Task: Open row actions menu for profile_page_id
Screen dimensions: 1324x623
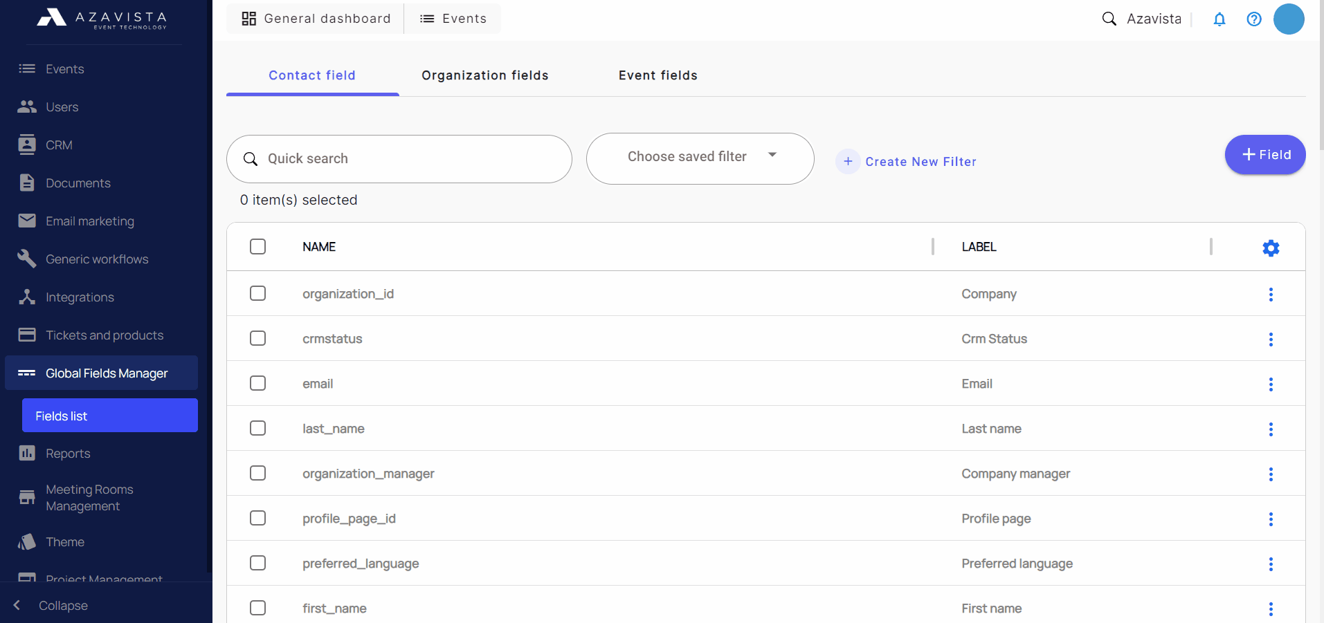Action: tap(1271, 519)
